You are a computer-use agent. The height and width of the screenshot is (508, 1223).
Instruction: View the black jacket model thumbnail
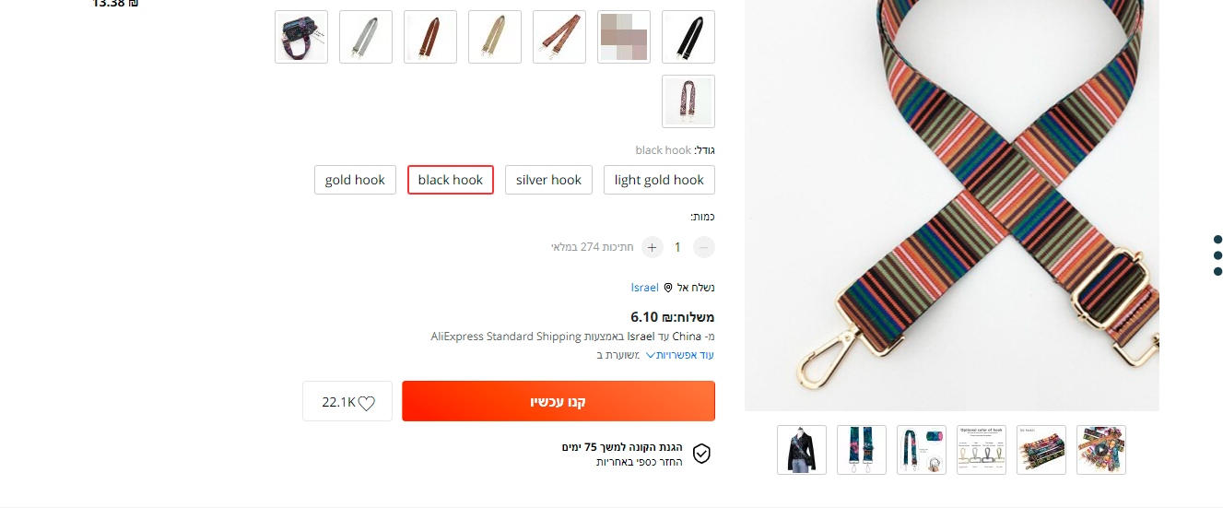pyautogui.click(x=802, y=450)
